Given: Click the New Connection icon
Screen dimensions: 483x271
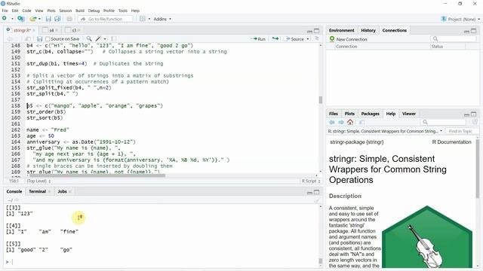Looking at the screenshot, I should (x=332, y=39).
